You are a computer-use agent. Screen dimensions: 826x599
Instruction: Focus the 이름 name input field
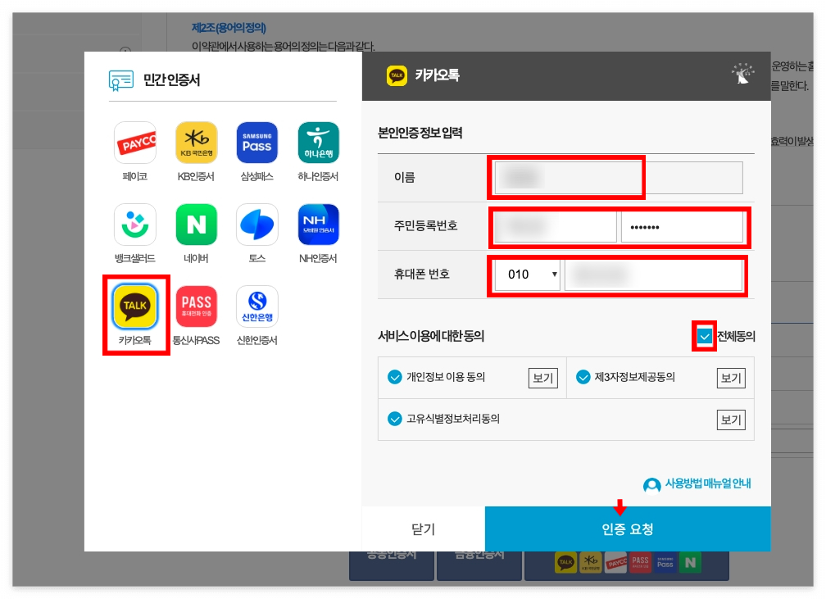coord(619,178)
